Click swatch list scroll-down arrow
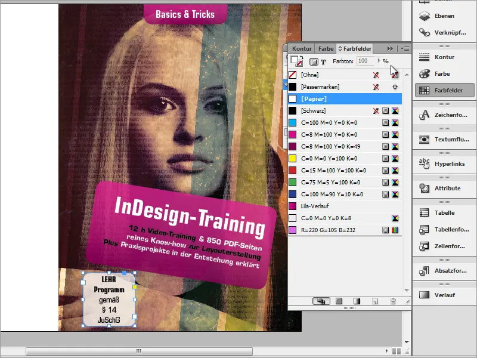Viewport: 477px width, 358px height. pos(407,291)
